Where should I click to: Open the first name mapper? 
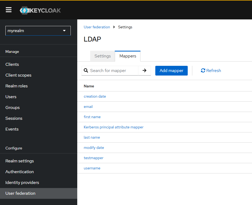92,117
